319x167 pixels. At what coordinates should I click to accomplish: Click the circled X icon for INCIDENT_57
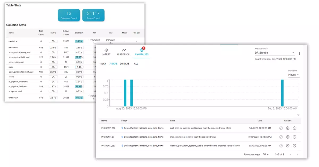coord(288,137)
